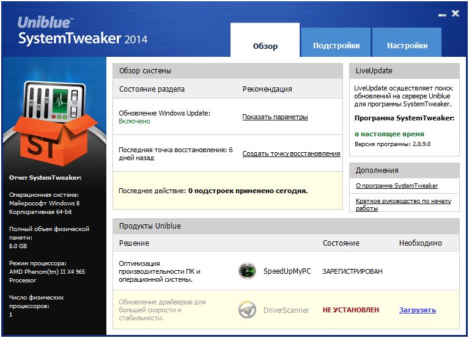Screen dimensions: 469x338
Task: Click Последняя точка восстановления text
Action: [175, 154]
